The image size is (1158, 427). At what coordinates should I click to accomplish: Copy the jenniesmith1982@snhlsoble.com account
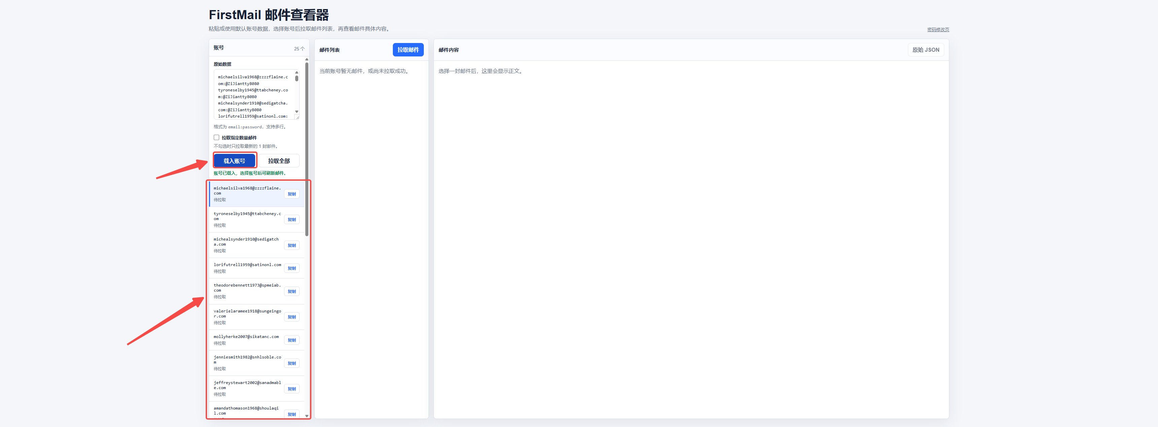click(292, 363)
